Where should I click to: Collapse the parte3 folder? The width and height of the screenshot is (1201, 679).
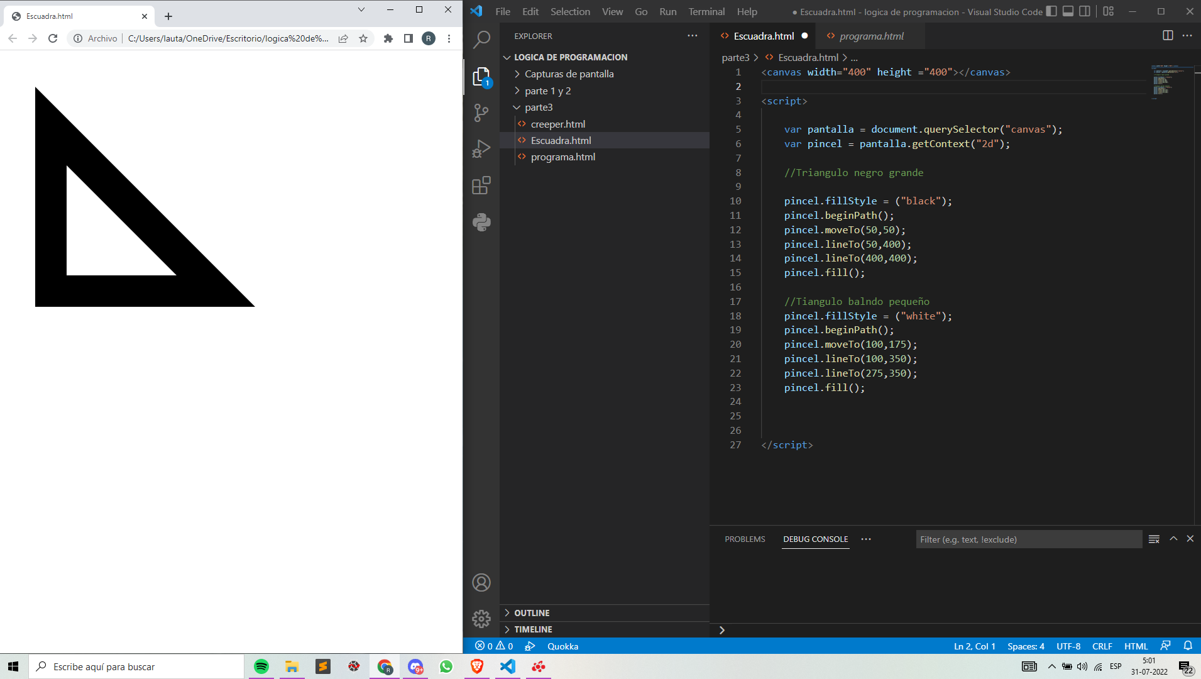539,108
